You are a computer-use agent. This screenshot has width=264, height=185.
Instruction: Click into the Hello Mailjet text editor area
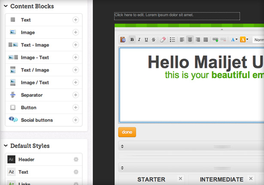(191, 85)
